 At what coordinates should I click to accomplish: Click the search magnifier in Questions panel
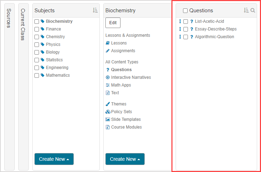point(253,11)
